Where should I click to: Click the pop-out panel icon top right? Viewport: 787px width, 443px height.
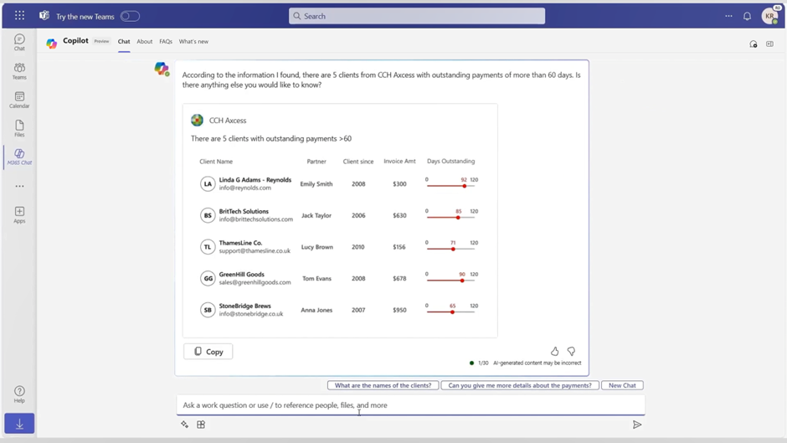point(769,44)
